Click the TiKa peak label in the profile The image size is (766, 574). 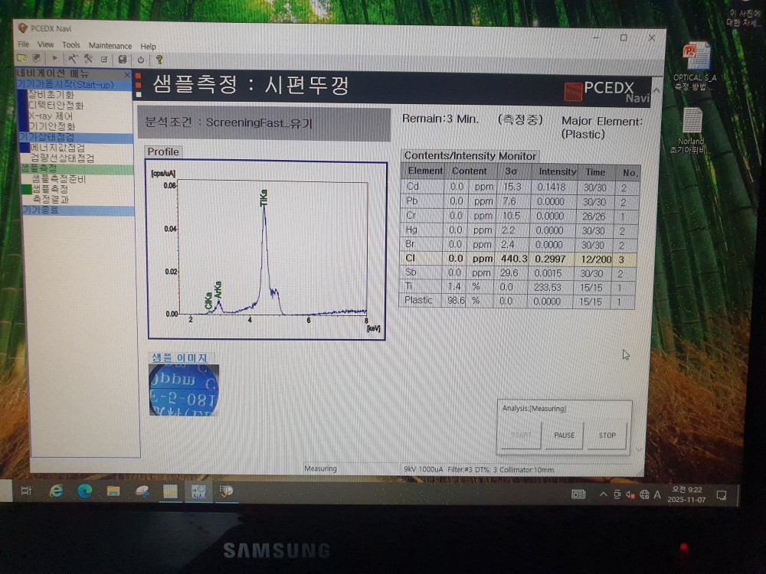click(x=264, y=197)
